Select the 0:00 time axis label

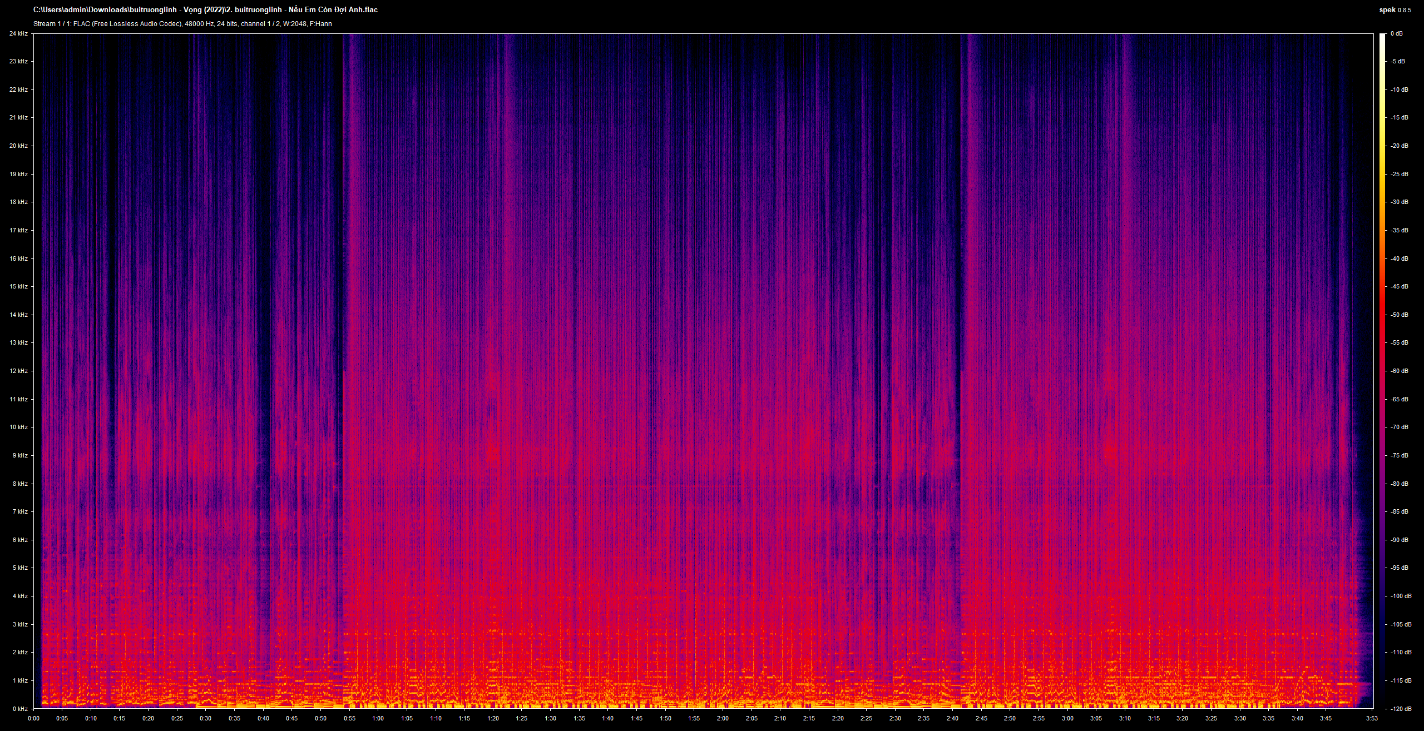[33, 718]
